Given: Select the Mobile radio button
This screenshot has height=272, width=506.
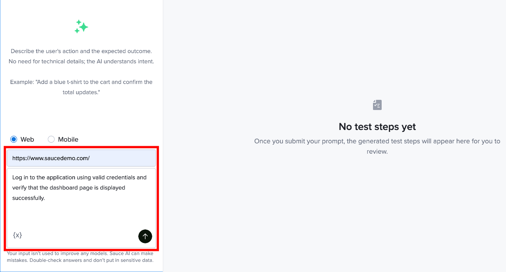Looking at the screenshot, I should [x=51, y=139].
